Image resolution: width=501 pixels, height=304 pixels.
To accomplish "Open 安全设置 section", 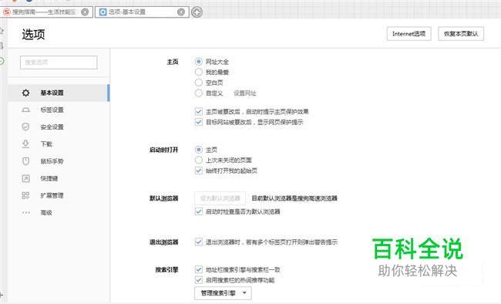I will coord(59,127).
